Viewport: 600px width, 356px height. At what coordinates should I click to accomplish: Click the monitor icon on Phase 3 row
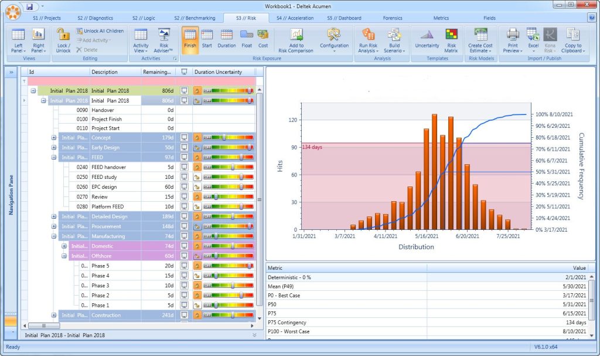point(184,286)
